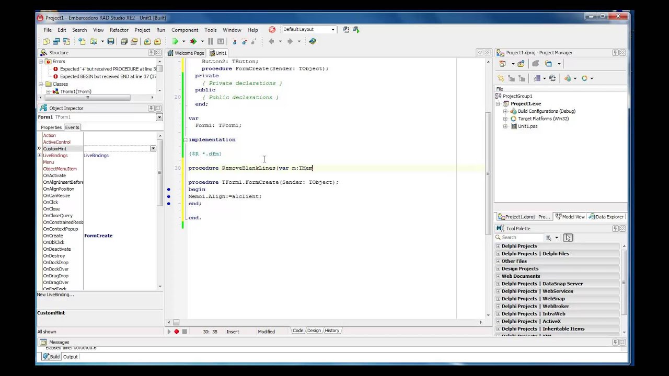
Task: Click the red record macro dot below editor
Action: (x=177, y=332)
